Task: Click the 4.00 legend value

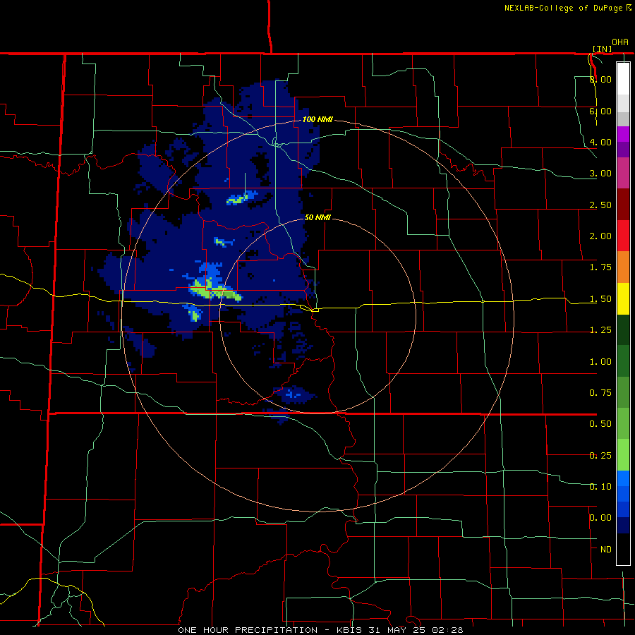Action: click(x=600, y=142)
